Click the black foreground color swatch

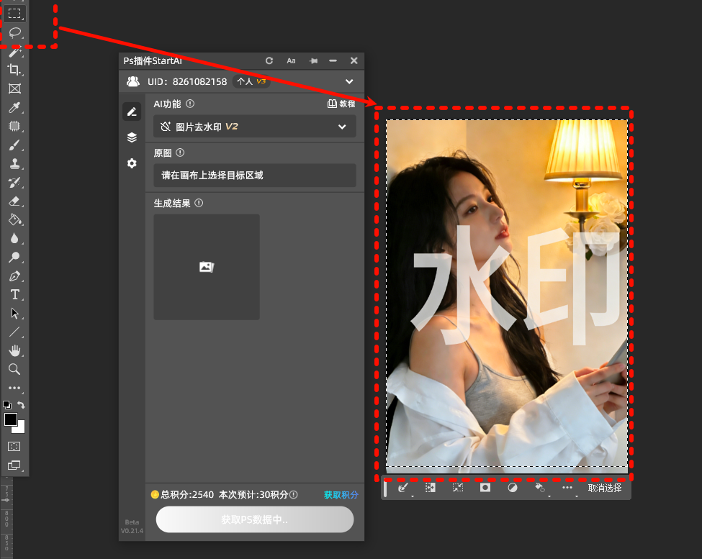11,419
